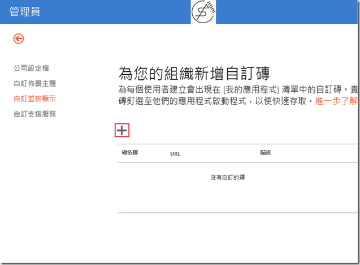Click the plus icon to add a custom tile

point(122,130)
